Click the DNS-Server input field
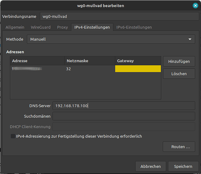This screenshot has height=174, width=201. 124,106
